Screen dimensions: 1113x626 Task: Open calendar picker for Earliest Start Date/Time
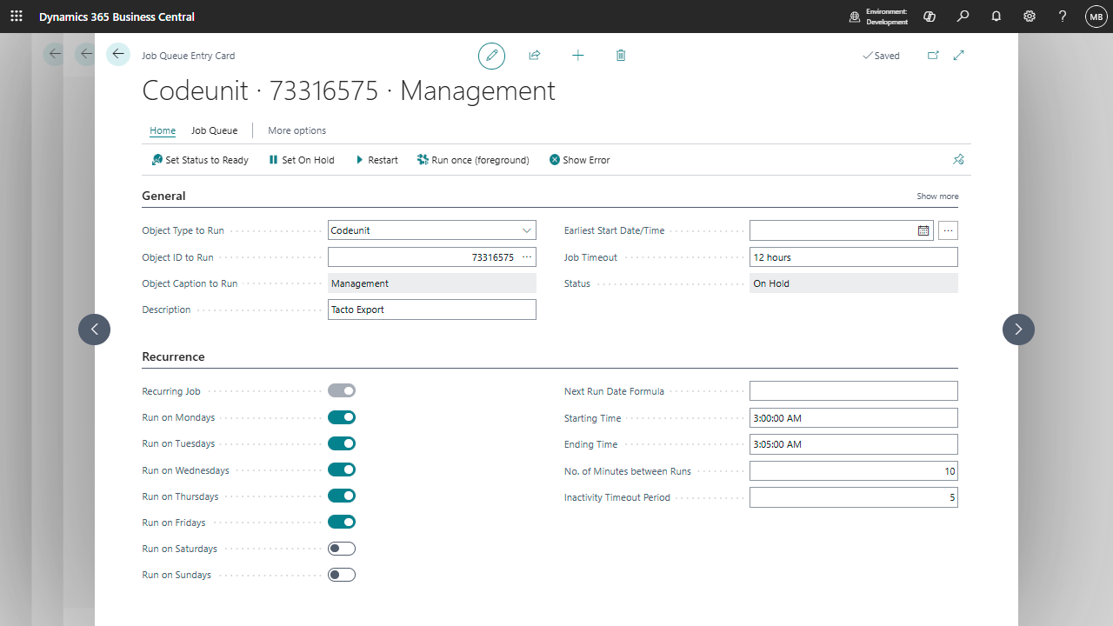(x=923, y=230)
